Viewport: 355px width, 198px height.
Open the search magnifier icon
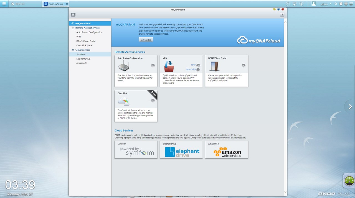tap(336, 4)
